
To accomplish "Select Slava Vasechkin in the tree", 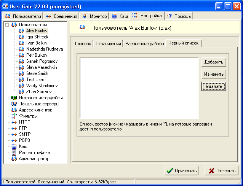I will pyautogui.click(x=42, y=67).
